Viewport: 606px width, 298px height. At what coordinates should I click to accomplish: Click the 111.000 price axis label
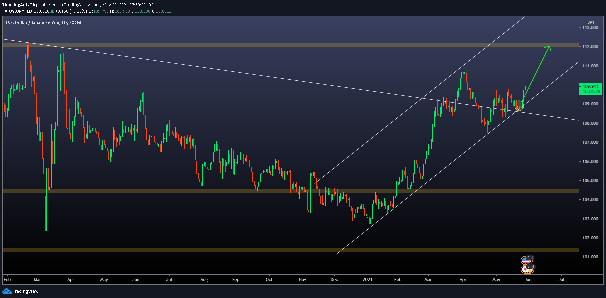590,66
